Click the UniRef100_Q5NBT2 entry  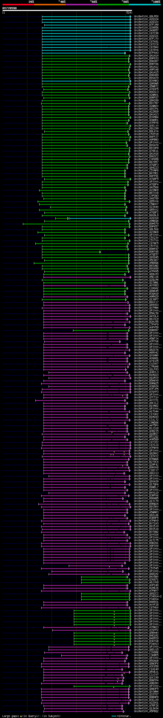coord(146,86)
